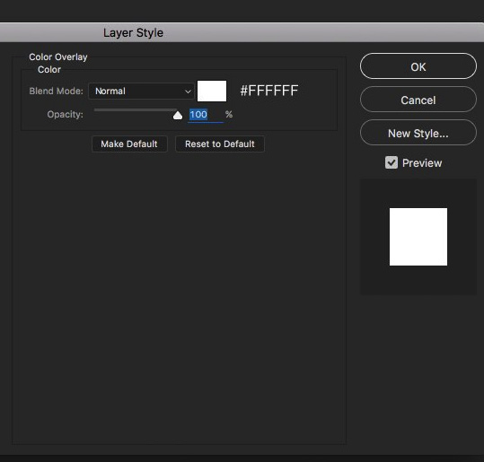Click the Color Overlay heading text
This screenshot has height=462, width=484.
click(58, 57)
